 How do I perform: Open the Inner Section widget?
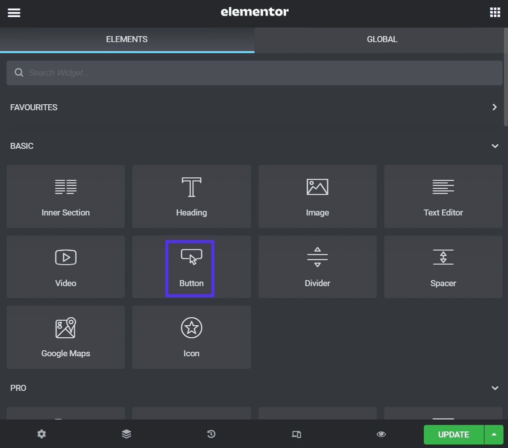[x=65, y=196]
